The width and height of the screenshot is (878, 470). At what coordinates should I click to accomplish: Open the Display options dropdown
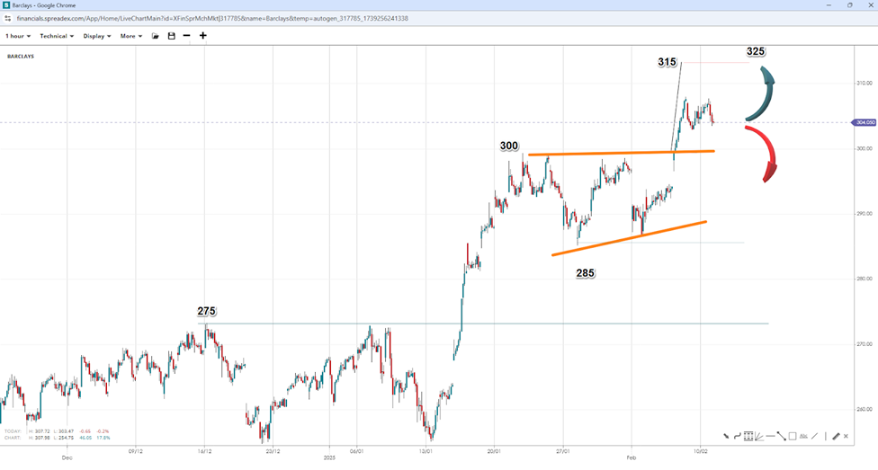point(97,36)
